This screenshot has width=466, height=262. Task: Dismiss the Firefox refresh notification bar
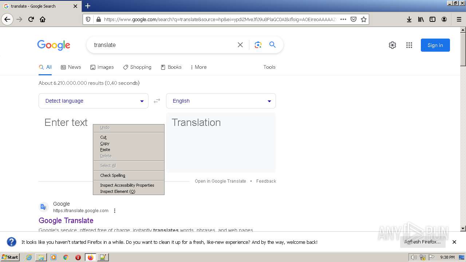click(x=454, y=242)
